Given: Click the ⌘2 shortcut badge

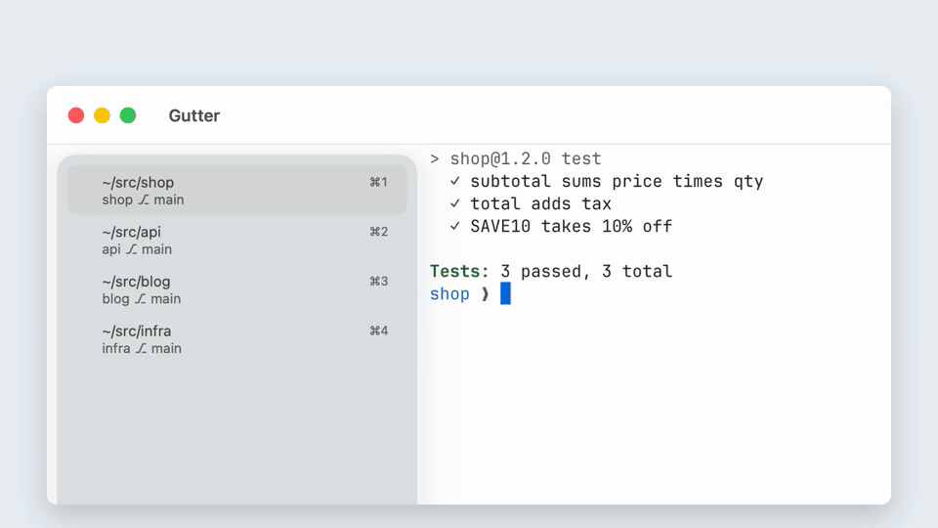Looking at the screenshot, I should coord(379,232).
